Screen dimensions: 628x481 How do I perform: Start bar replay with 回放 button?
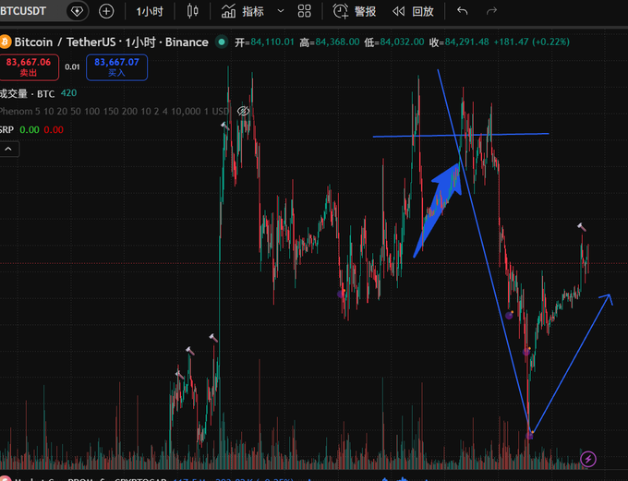tap(413, 11)
